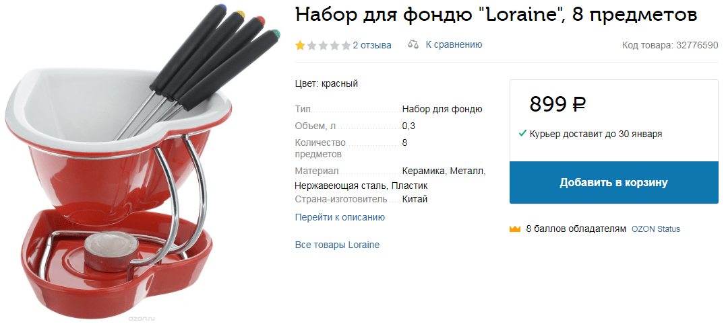Open the '2 отзыва' reviews link
The width and height of the screenshot is (726, 326).
pyautogui.click(x=372, y=45)
